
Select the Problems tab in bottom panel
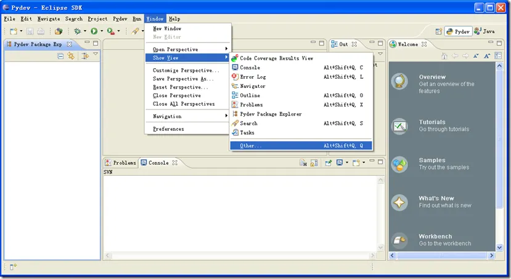(x=121, y=163)
